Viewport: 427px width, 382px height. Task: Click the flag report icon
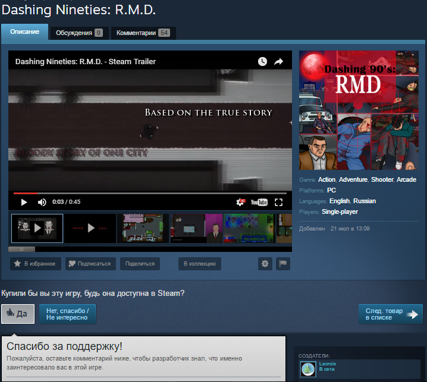(x=283, y=264)
